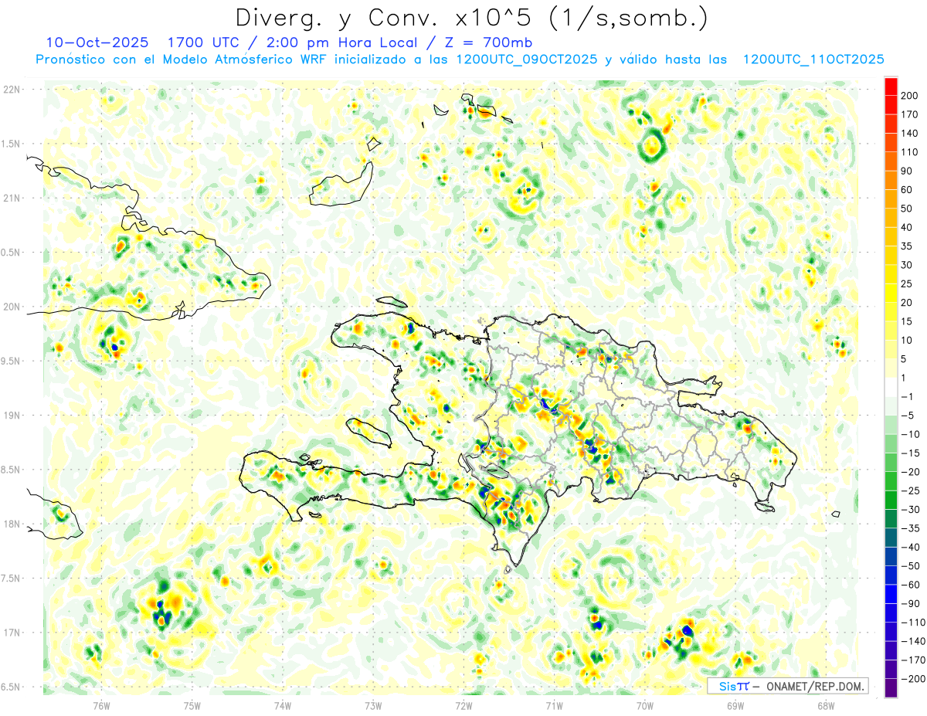Screen dimensions: 927x716
Task: Click the "9.5N" latitude axis label
Action: click(x=11, y=361)
